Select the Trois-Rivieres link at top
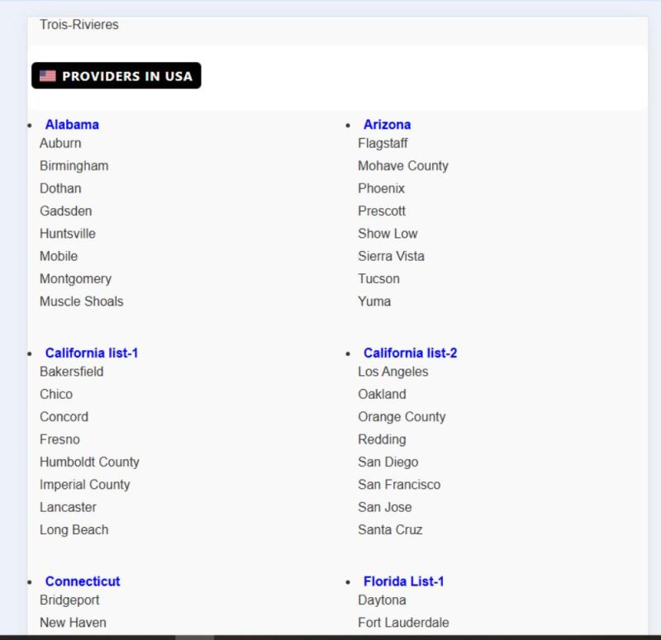Viewport: 661px width, 640px height. point(78,25)
